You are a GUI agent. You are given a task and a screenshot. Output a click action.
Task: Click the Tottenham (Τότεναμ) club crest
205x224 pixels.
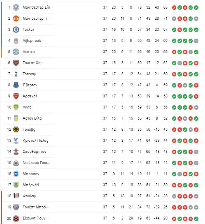coord(16,74)
